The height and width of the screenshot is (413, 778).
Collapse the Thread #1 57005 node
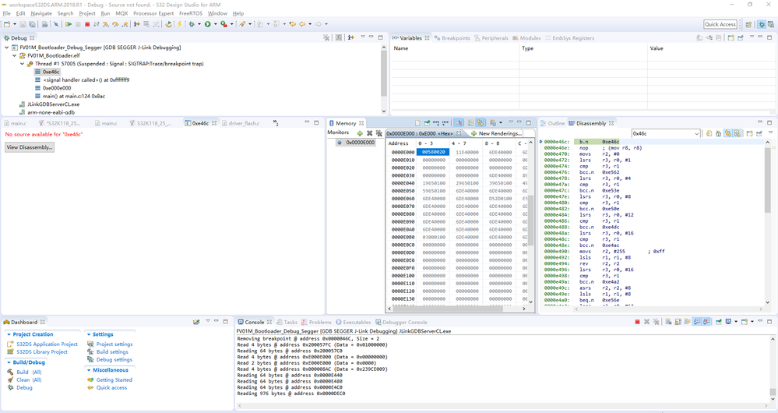tap(23, 64)
